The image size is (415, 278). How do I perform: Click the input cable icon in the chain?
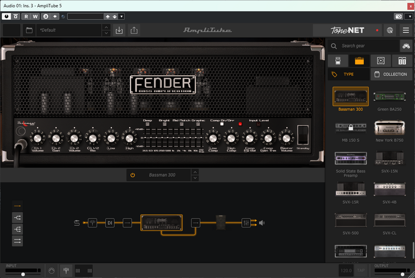point(77,223)
